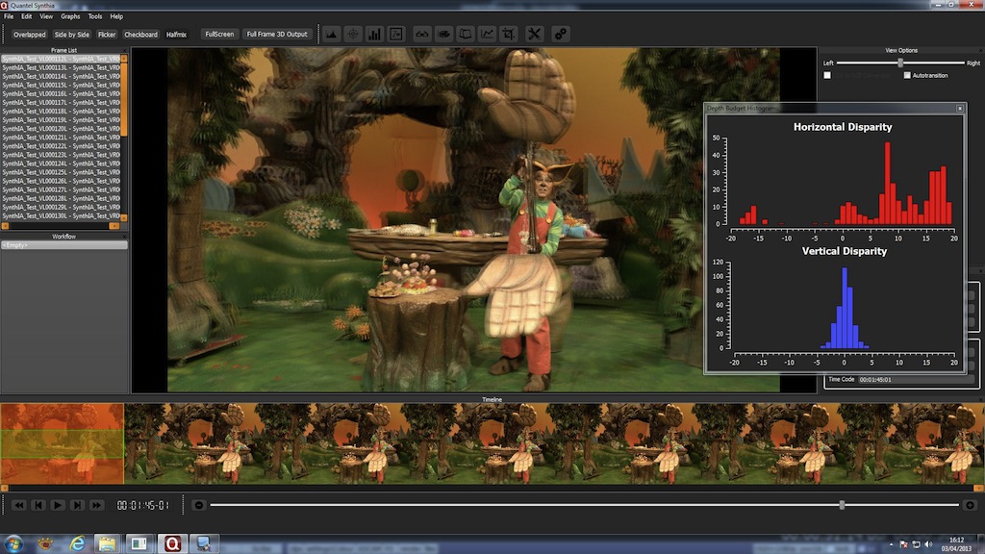The height and width of the screenshot is (554, 985).
Task: Select the SynthIA_Test_VL000117L frame in list
Action: [x=61, y=102]
